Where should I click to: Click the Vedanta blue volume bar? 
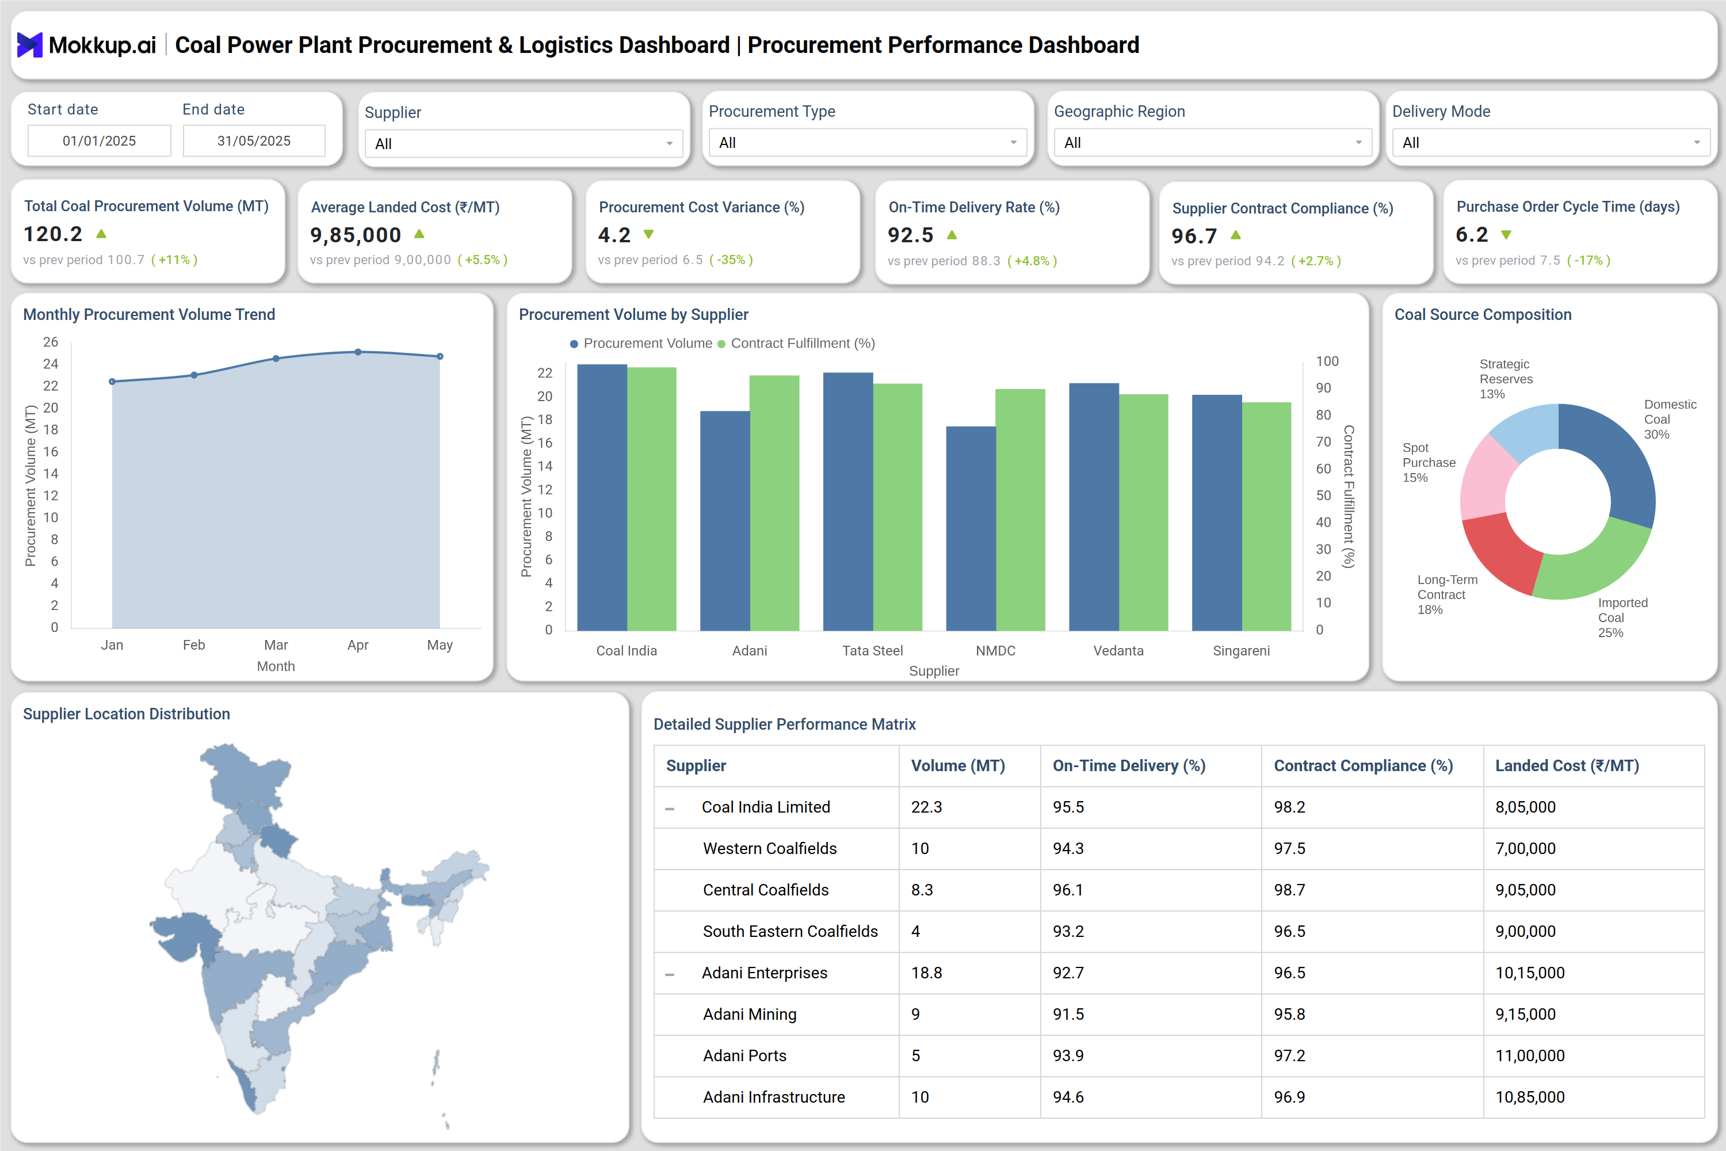1094,506
